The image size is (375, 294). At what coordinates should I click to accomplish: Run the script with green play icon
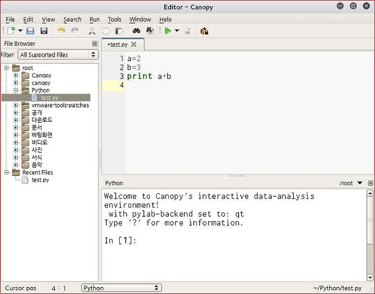pyautogui.click(x=168, y=31)
